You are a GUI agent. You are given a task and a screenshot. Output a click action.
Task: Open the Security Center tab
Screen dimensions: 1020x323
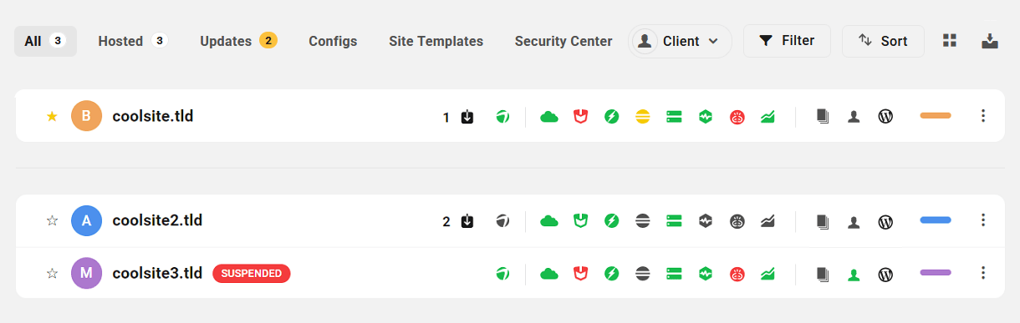click(564, 41)
